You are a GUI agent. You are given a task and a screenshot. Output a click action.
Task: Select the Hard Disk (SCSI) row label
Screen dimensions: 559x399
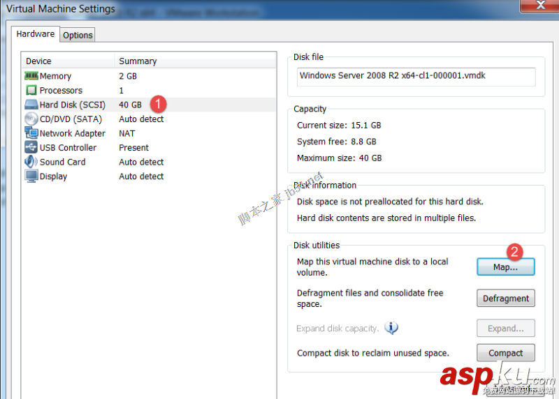(73, 105)
